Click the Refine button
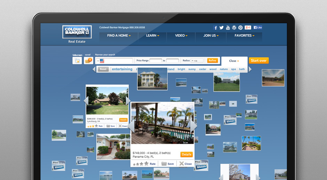Viewport: 327px width, 180px height. pos(213,61)
